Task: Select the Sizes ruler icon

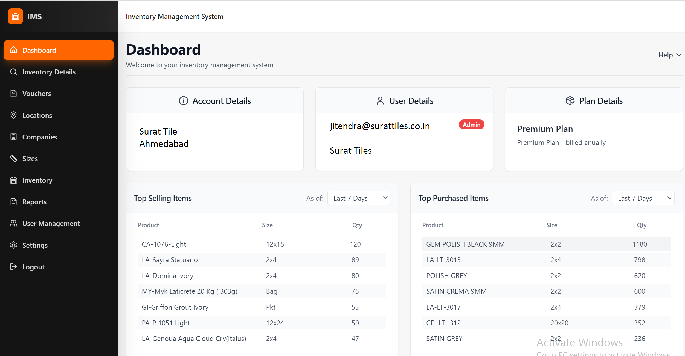Action: (13, 158)
